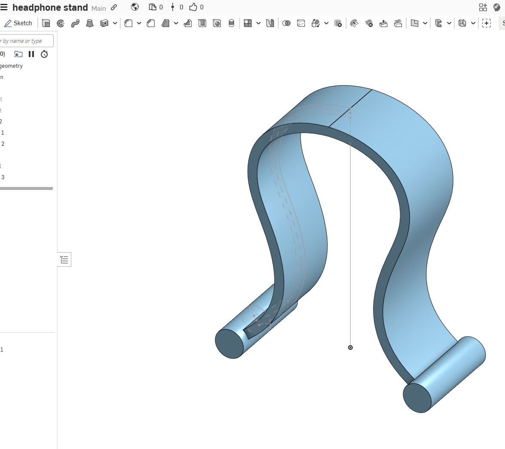Expand the Plane tool dropdown arrow
The image size is (505, 449).
425,23
